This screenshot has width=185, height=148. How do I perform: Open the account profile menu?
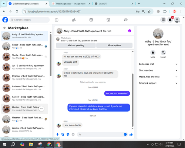tap(177, 20)
